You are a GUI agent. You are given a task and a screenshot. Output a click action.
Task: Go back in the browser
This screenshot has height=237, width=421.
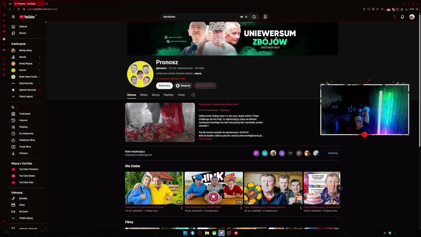tap(10, 9)
